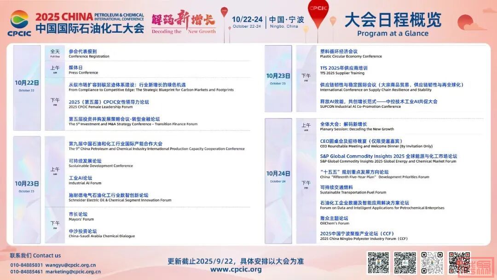This screenshot has width=497, height=280.
Task: Click the 大会日程概览 Program at a Glance title
Action: point(393,24)
